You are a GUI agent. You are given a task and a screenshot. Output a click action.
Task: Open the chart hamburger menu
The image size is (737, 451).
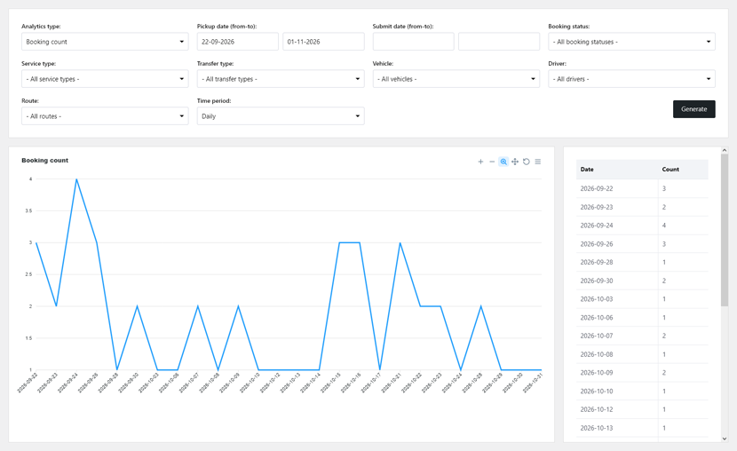[x=538, y=162]
